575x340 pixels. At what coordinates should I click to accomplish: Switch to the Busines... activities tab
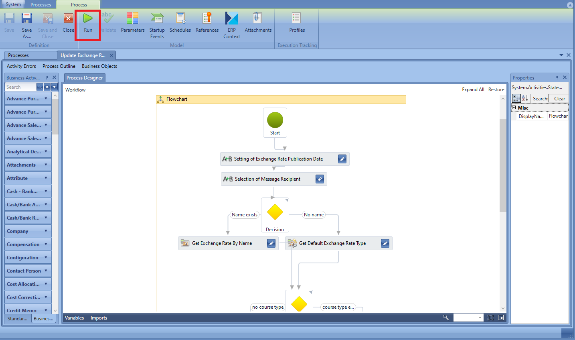coord(43,319)
